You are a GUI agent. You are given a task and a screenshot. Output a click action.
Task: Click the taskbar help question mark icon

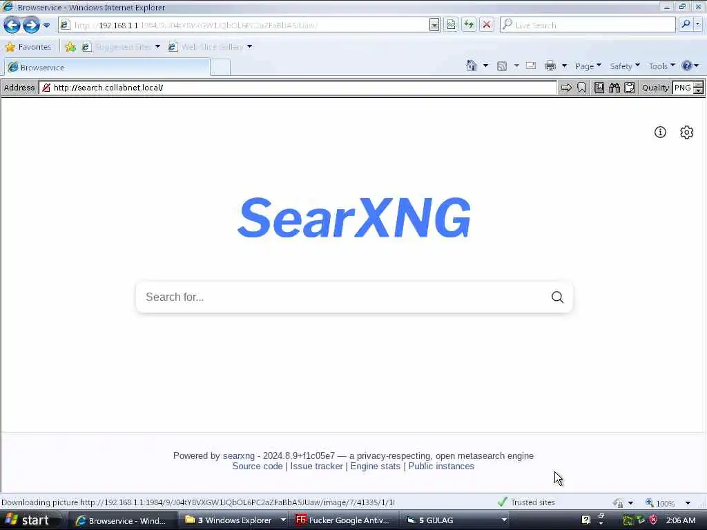(585, 520)
